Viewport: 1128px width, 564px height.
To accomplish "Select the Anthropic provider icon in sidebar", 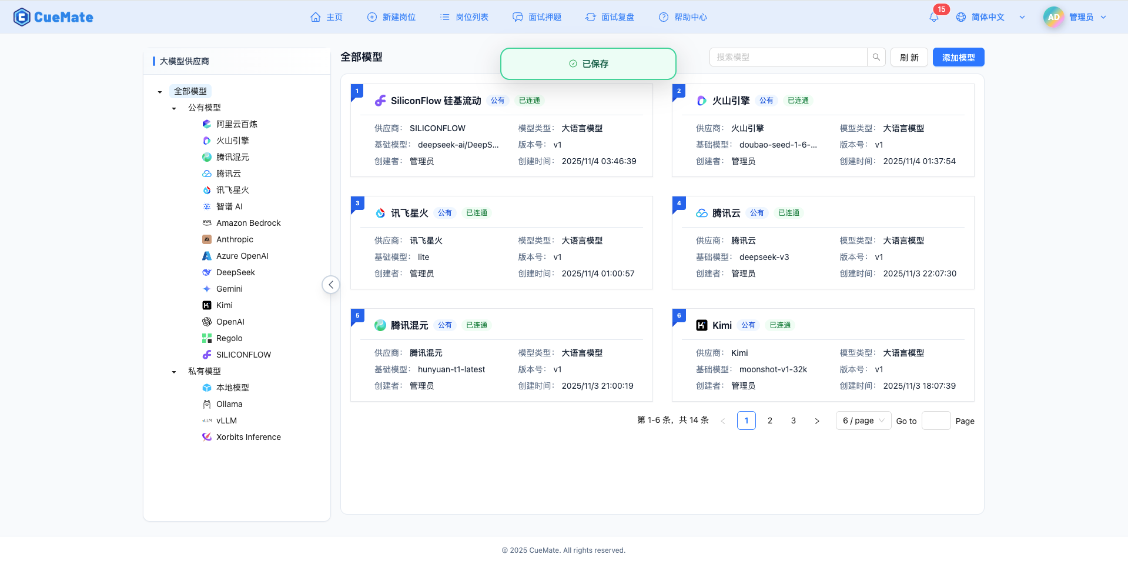I will click(206, 239).
